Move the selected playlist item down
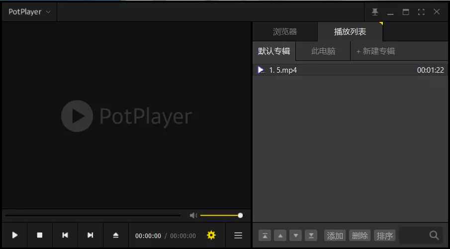Viewport: 450px width, 249px height. point(295,236)
